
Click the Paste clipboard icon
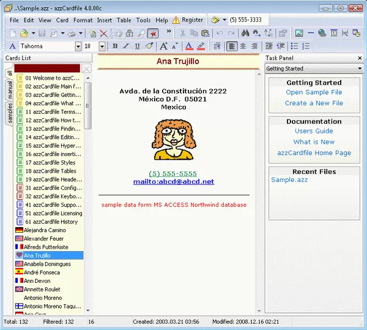tap(206, 33)
